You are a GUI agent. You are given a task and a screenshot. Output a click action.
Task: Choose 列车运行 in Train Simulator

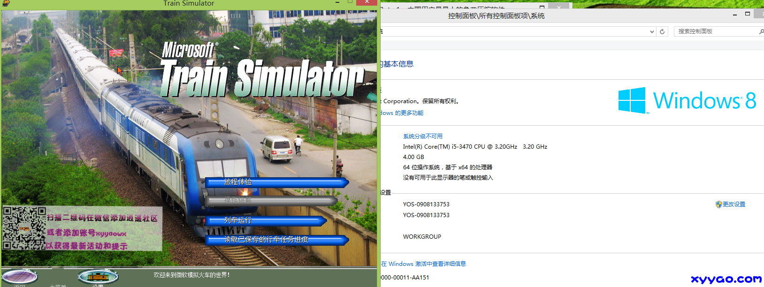coord(266,221)
